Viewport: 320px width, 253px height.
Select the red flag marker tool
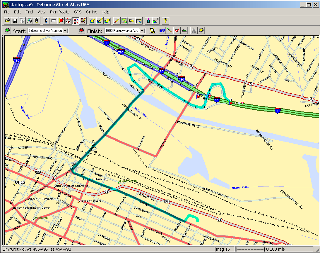(61, 21)
